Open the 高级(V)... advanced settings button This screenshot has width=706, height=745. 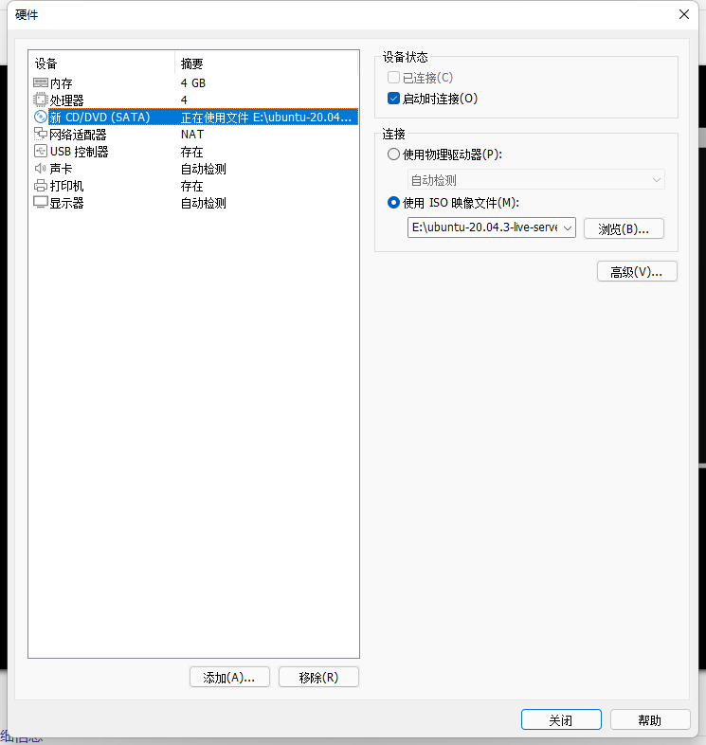click(x=637, y=272)
